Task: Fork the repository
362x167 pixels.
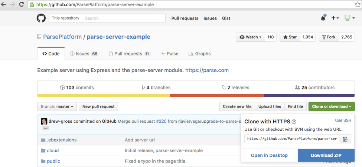Action: pos(329,37)
